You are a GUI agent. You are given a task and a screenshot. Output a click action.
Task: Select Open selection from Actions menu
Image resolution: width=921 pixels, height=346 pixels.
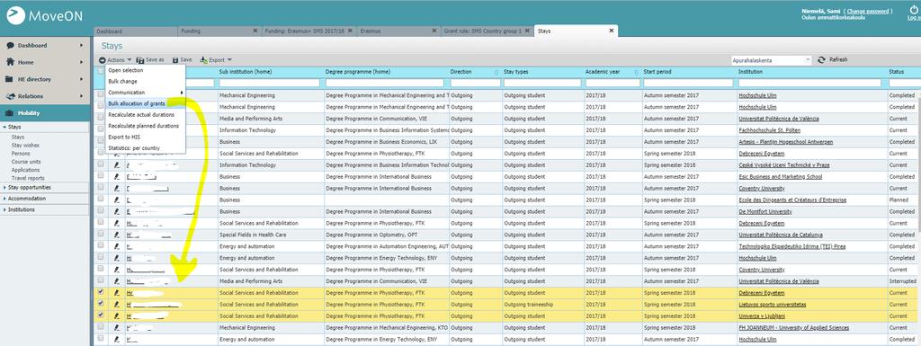click(x=145, y=70)
